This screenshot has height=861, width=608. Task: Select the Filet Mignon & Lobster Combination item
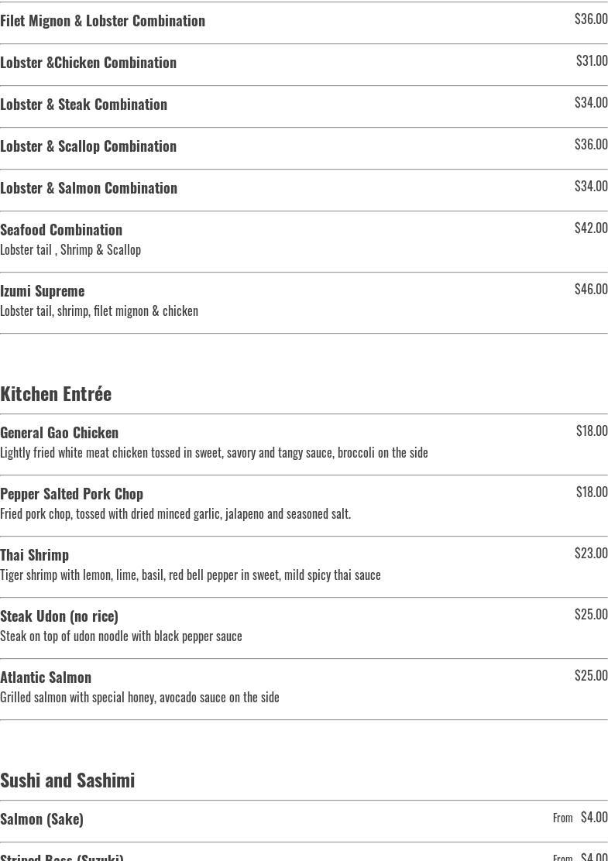pyautogui.click(x=304, y=22)
